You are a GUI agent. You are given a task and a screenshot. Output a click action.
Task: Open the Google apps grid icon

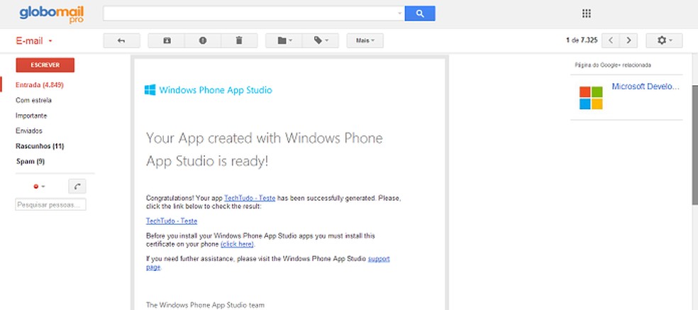[586, 13]
